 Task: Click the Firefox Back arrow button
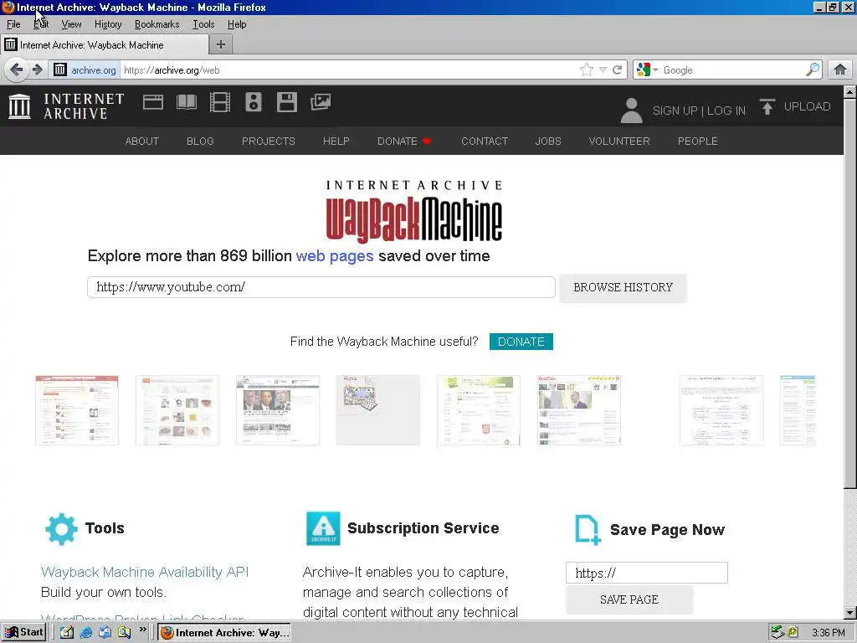17,70
